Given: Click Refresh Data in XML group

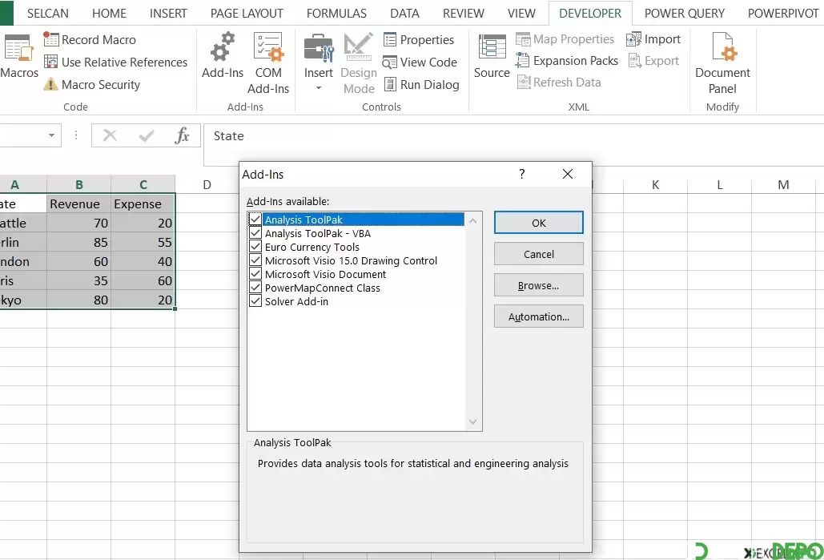Looking at the screenshot, I should point(559,83).
